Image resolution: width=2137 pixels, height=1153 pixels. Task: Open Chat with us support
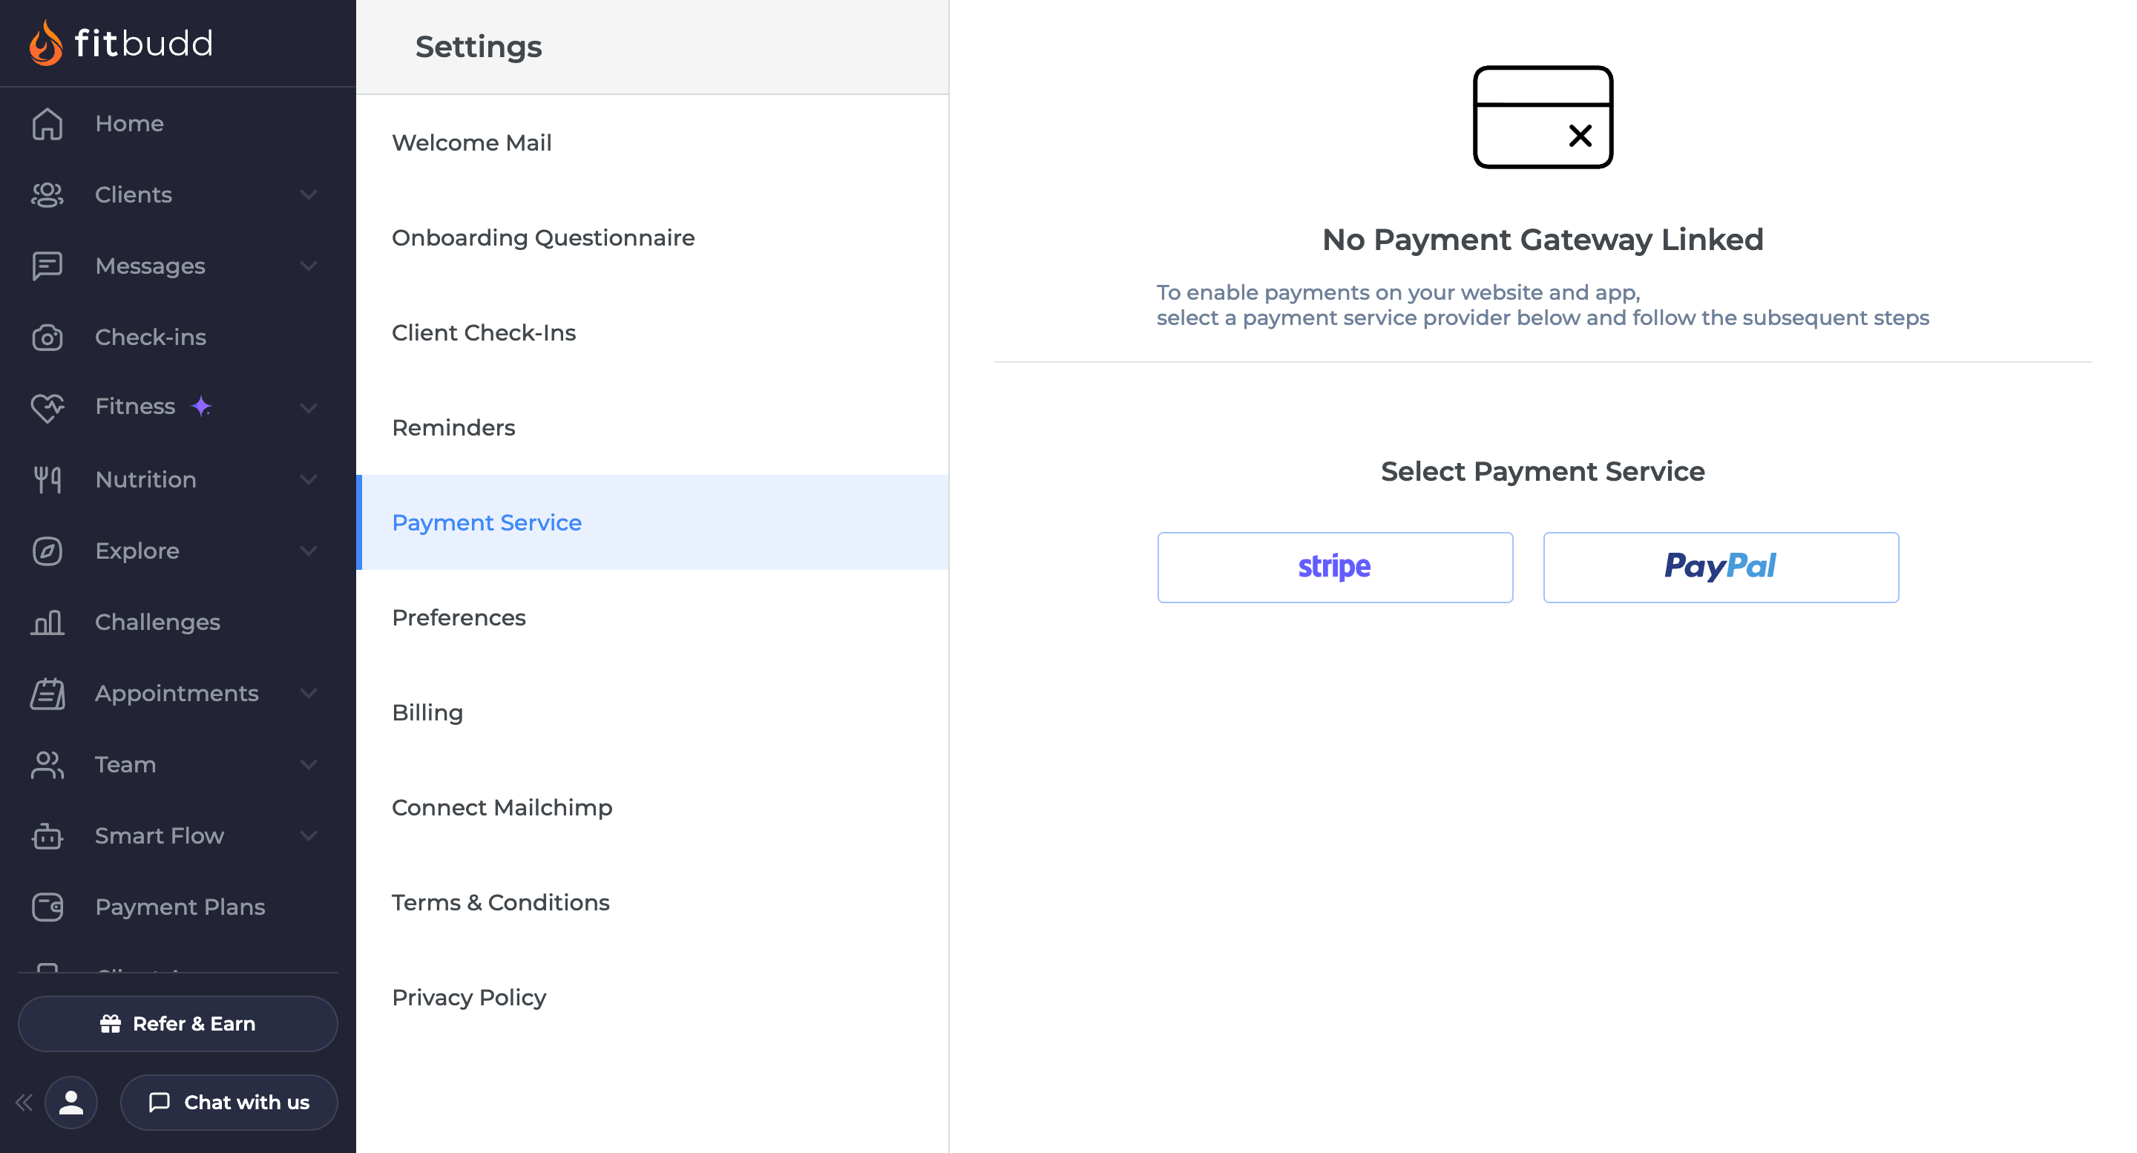[x=229, y=1103]
